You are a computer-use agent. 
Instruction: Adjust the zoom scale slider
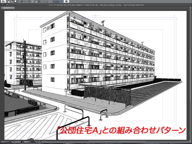(6, 142)
